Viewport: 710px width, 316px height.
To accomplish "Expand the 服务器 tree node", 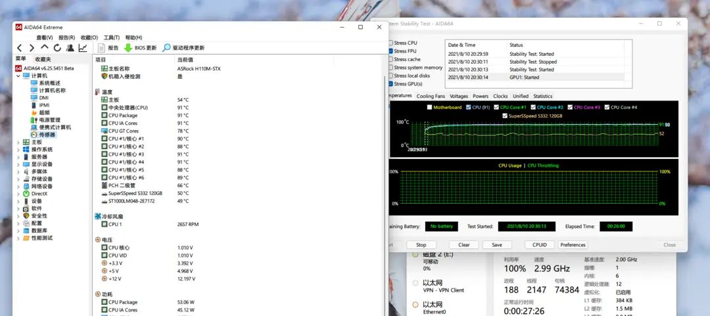I will (x=18, y=156).
